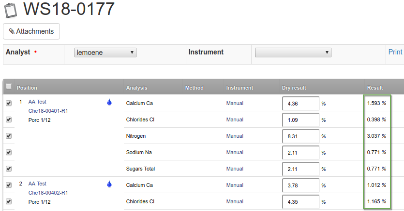Toggle the select-all checkbox in table header
Image resolution: width=404 pixels, height=211 pixels.
pos(9,87)
